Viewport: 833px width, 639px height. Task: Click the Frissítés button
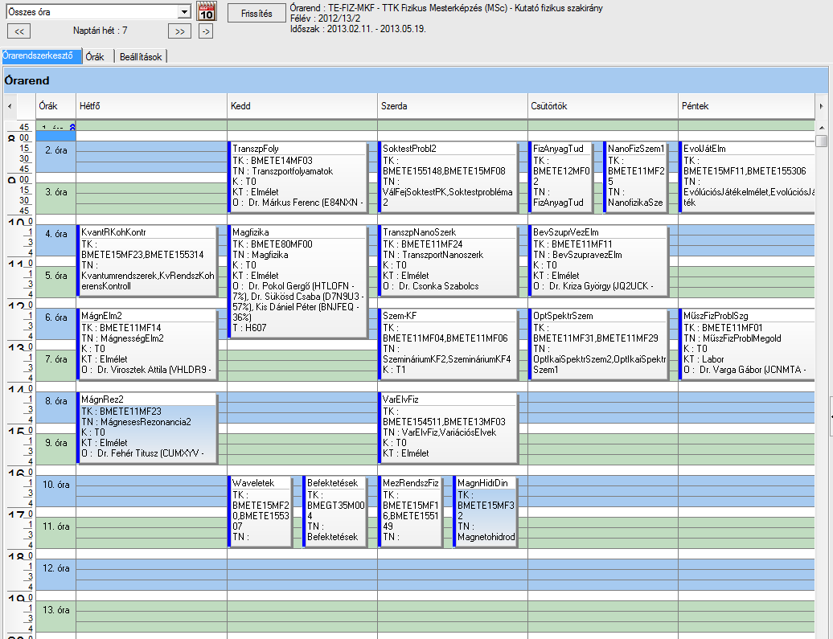pyautogui.click(x=256, y=14)
